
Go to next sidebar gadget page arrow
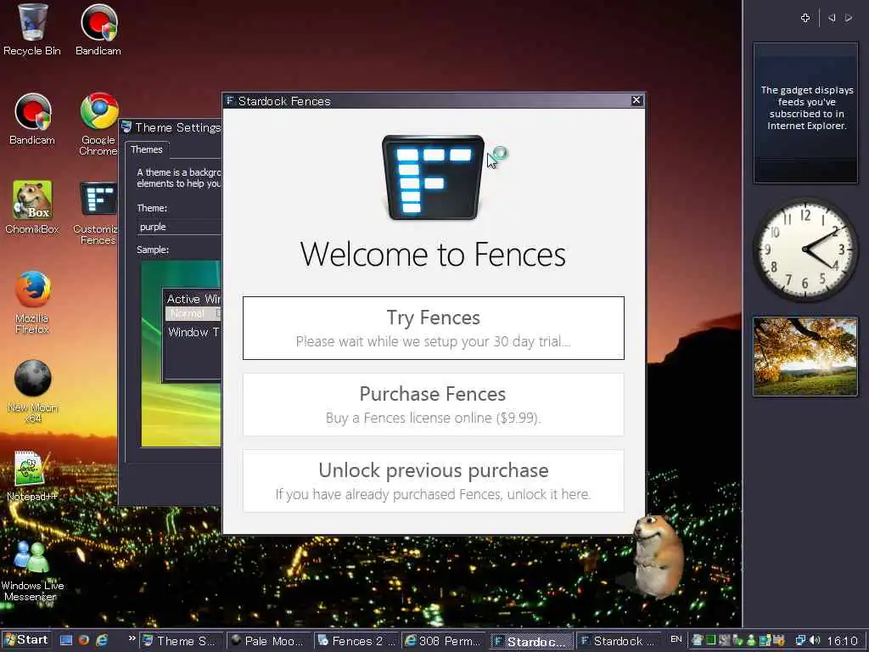pyautogui.click(x=849, y=19)
